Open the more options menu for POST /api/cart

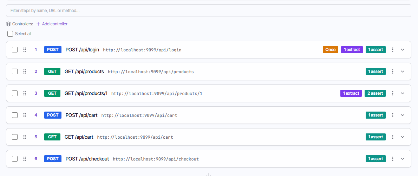[x=392, y=115]
